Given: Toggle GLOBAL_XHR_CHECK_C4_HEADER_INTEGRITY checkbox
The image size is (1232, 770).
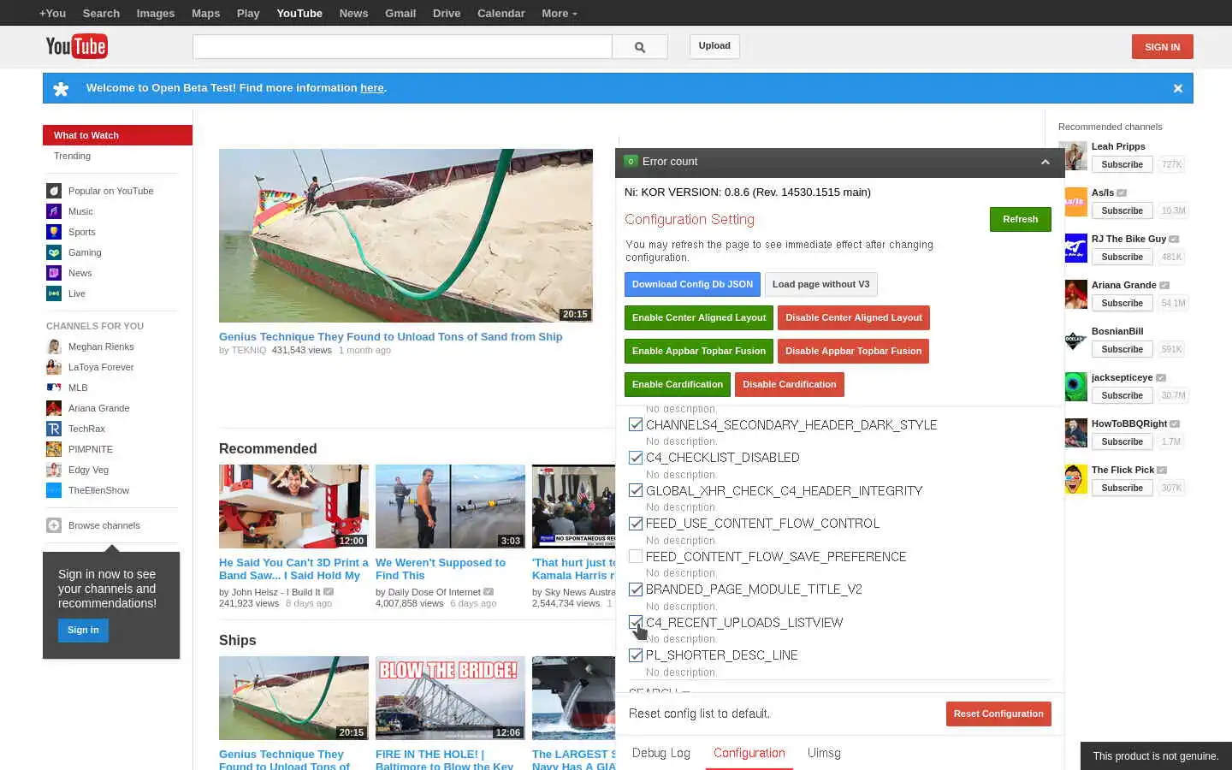Looking at the screenshot, I should click(x=636, y=490).
